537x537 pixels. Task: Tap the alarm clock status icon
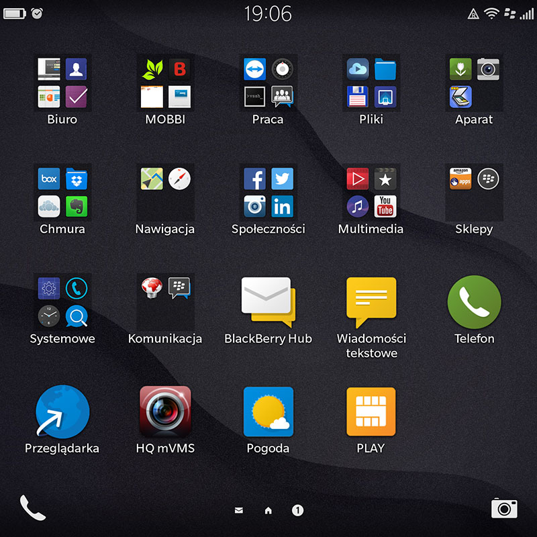[37, 13]
